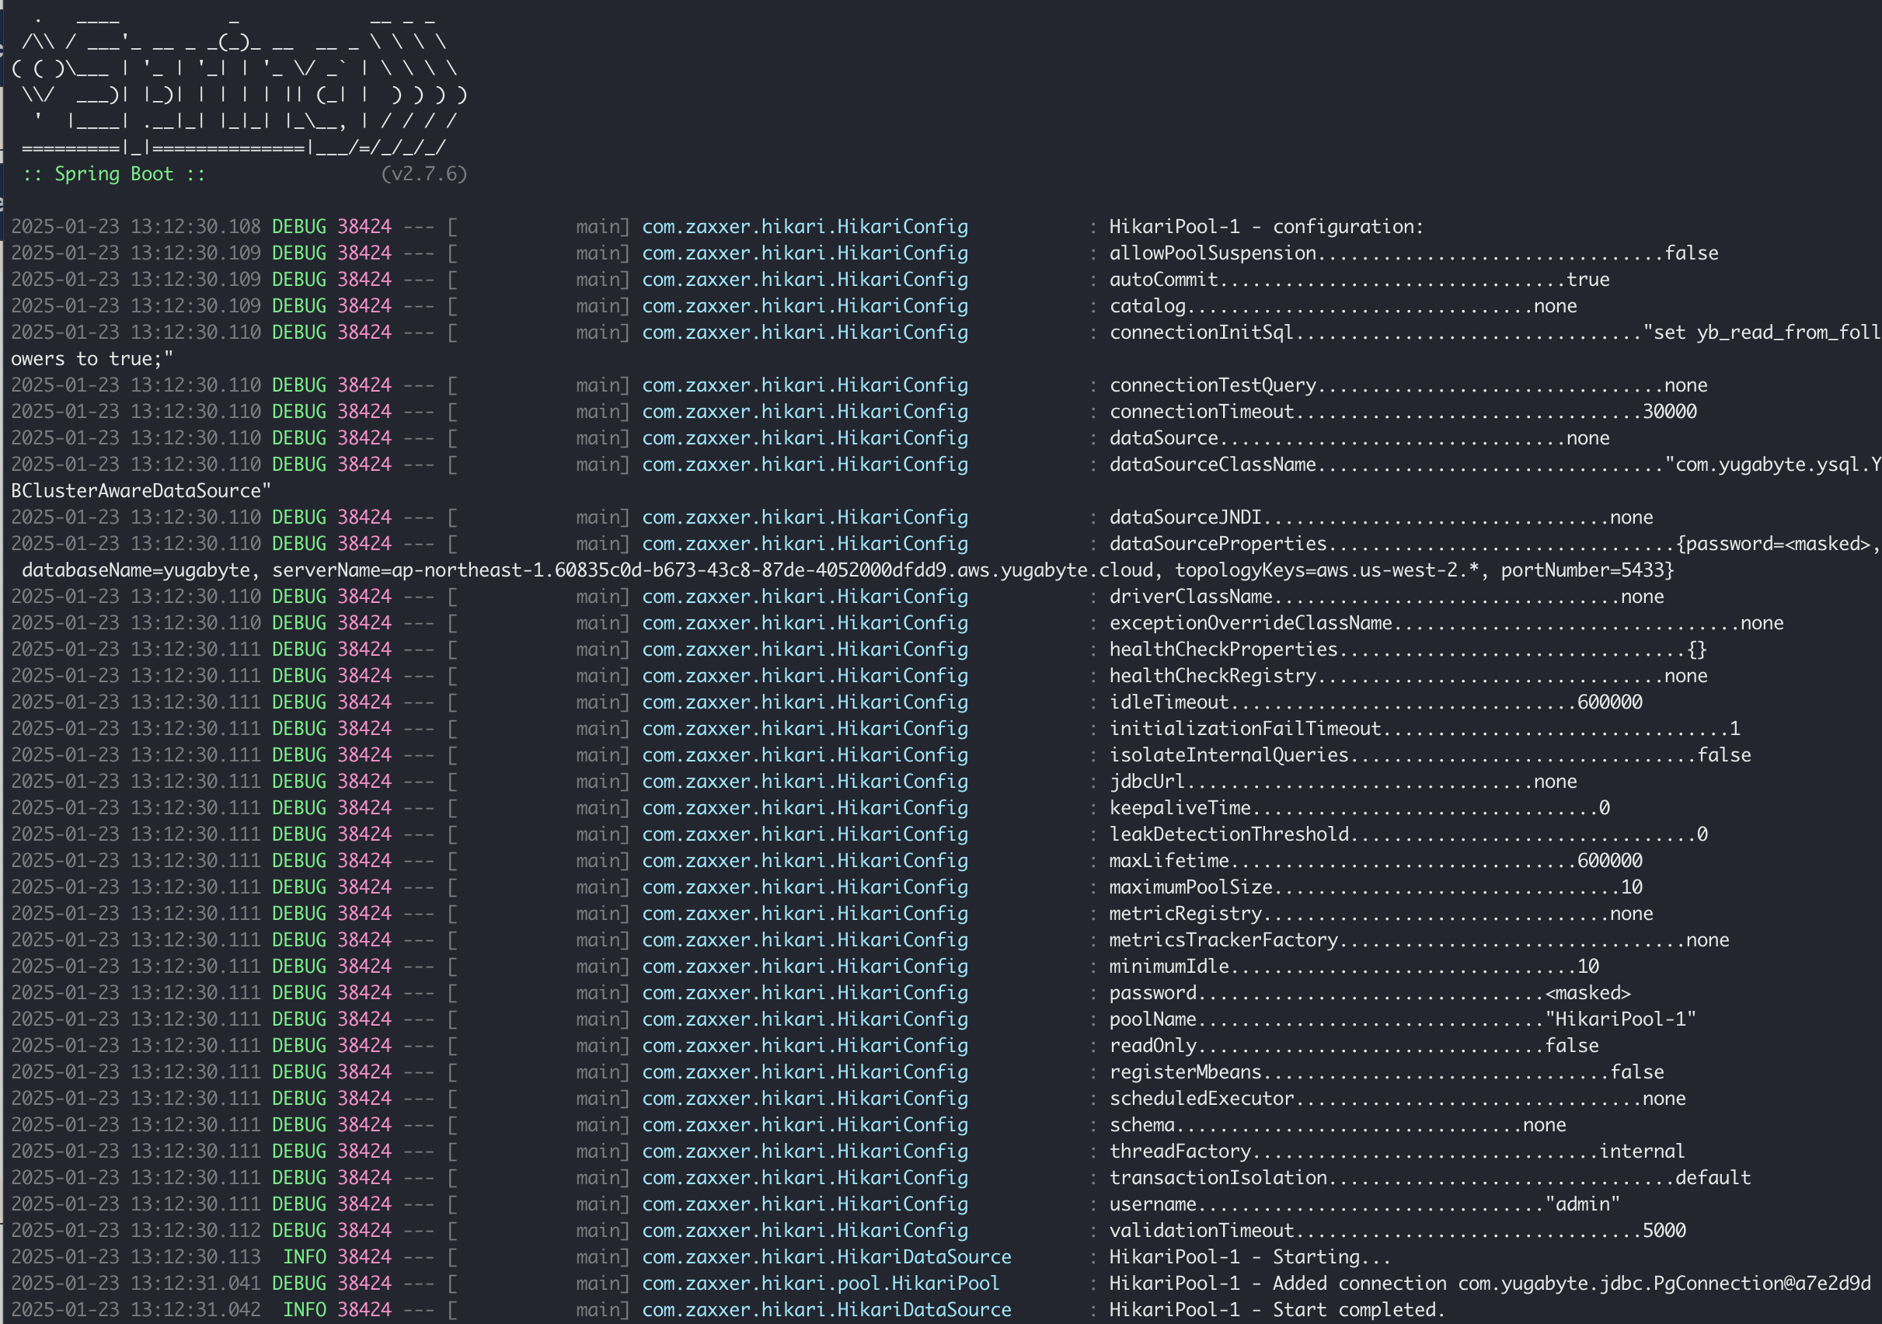Click the 'threadFactory' internal entry

(1398, 1151)
